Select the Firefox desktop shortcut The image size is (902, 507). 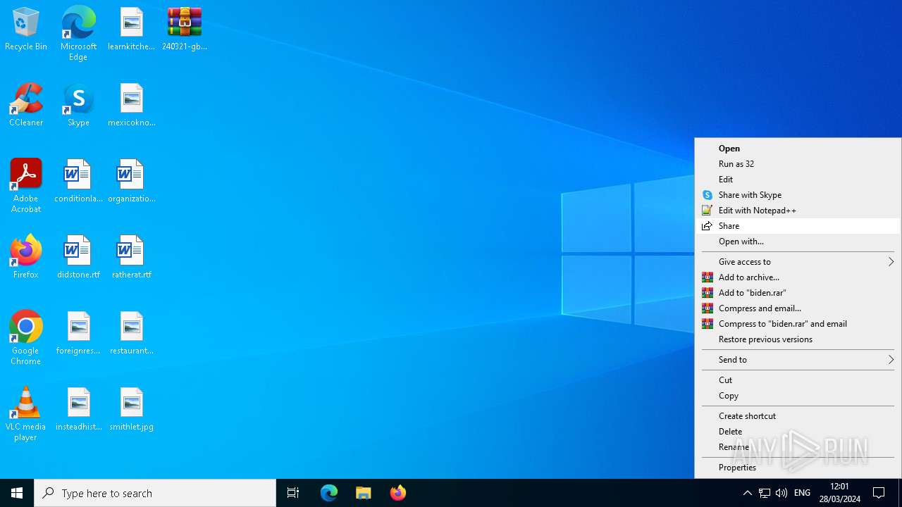click(x=26, y=258)
